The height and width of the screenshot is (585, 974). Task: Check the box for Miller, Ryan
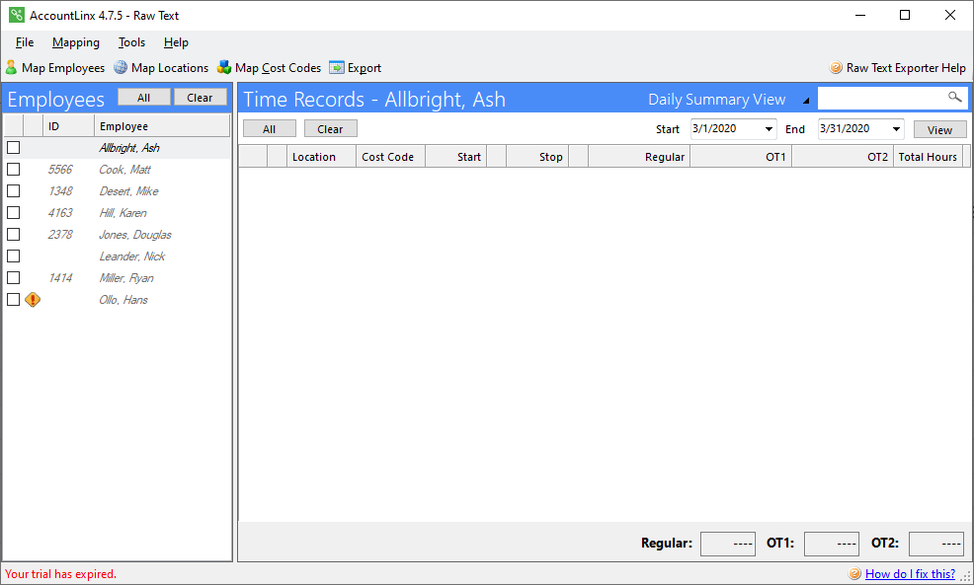13,278
